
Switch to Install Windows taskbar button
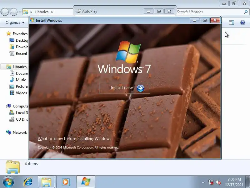(x=86, y=182)
